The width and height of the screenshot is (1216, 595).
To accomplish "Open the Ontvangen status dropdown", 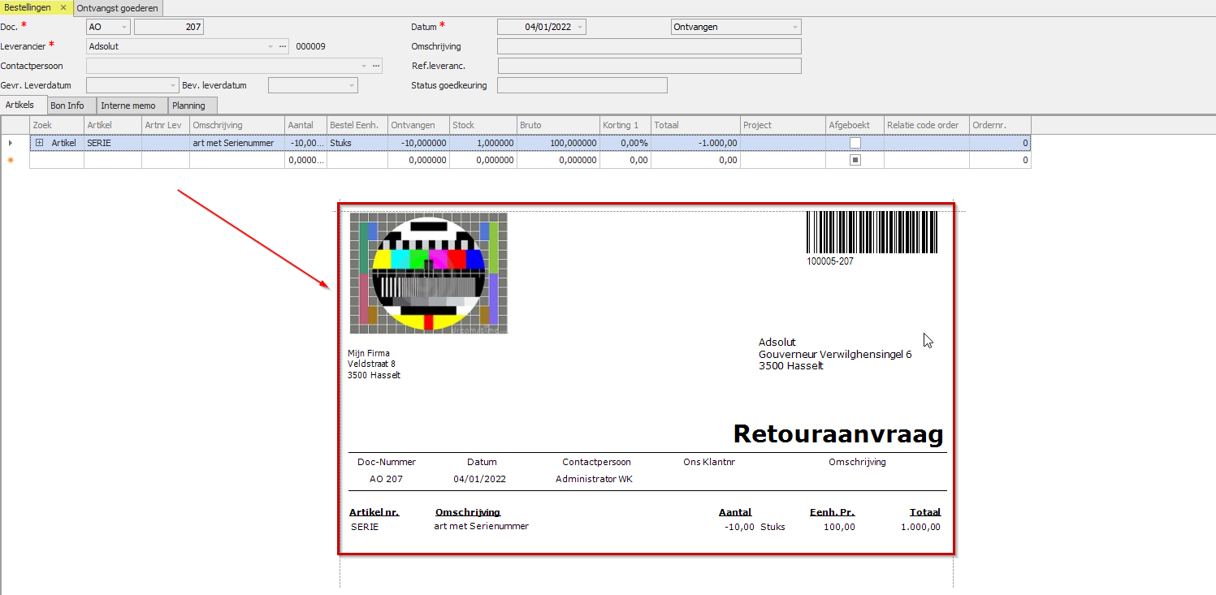I will tap(795, 27).
